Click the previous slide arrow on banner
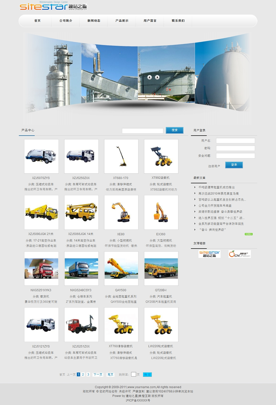The height and width of the screenshot is (405, 276). (x=149, y=77)
